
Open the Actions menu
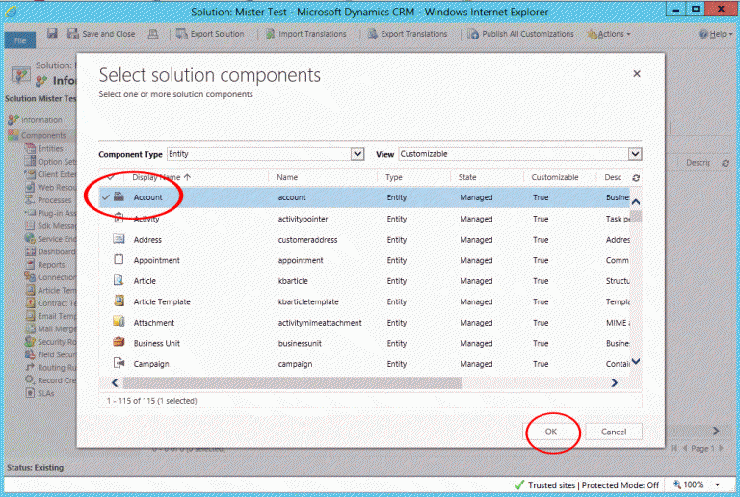coord(609,34)
